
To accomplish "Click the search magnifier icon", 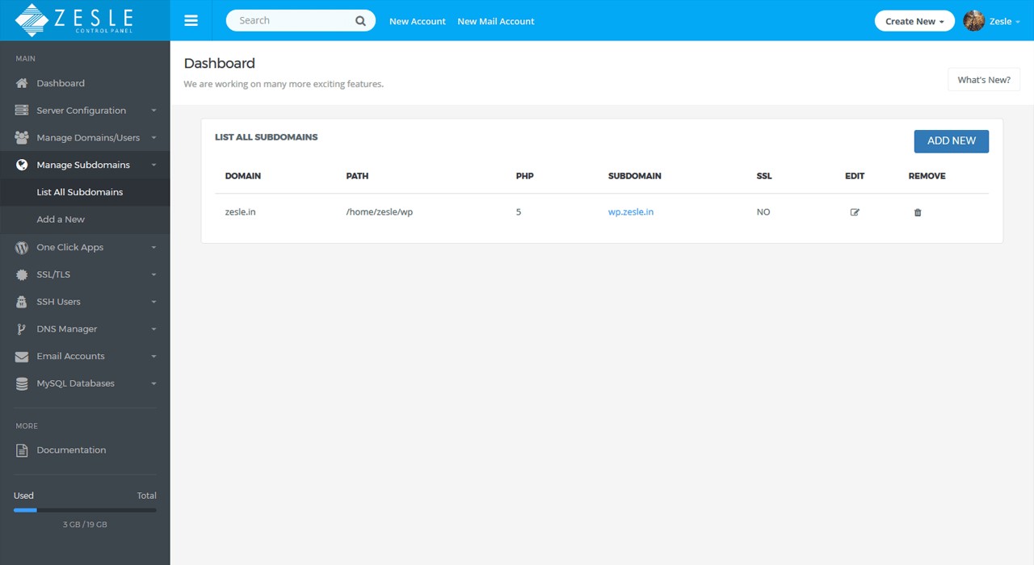I will pos(360,20).
